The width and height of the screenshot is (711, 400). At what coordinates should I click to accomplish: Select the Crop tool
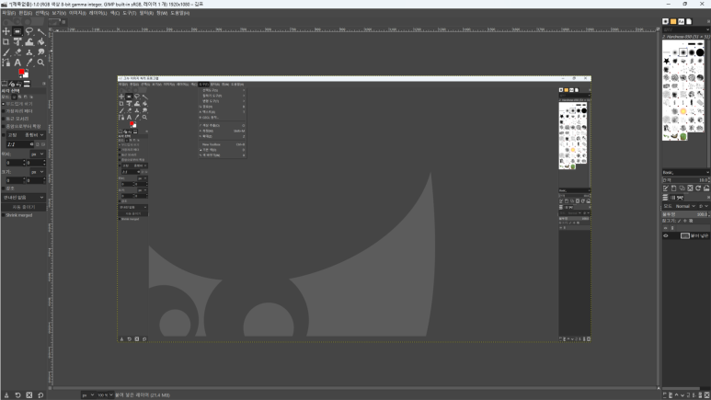6,41
